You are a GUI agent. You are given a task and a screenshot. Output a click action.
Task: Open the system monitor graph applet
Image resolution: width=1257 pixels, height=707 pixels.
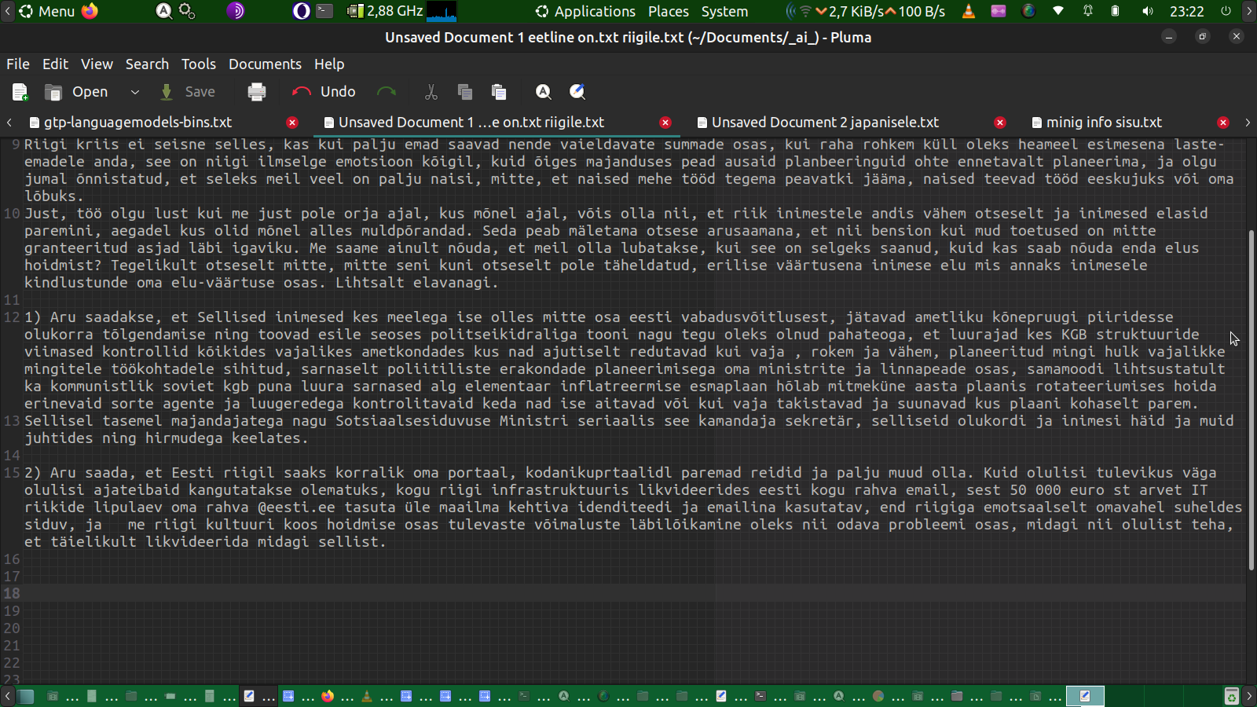442,11
